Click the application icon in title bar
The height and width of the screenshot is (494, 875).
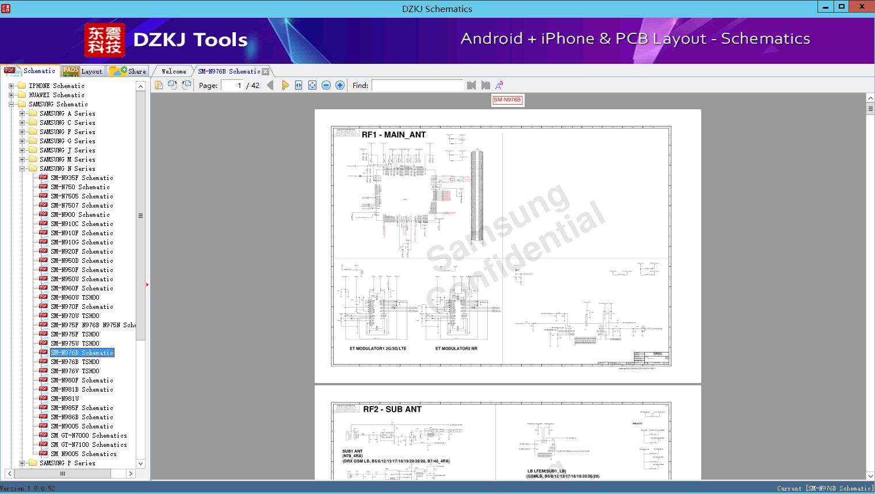(x=6, y=8)
